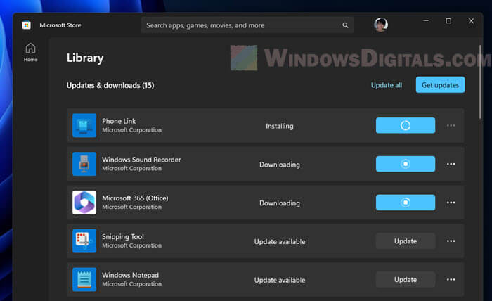Click the Update all link
Image resolution: width=492 pixels, height=301 pixels.
pyautogui.click(x=387, y=85)
